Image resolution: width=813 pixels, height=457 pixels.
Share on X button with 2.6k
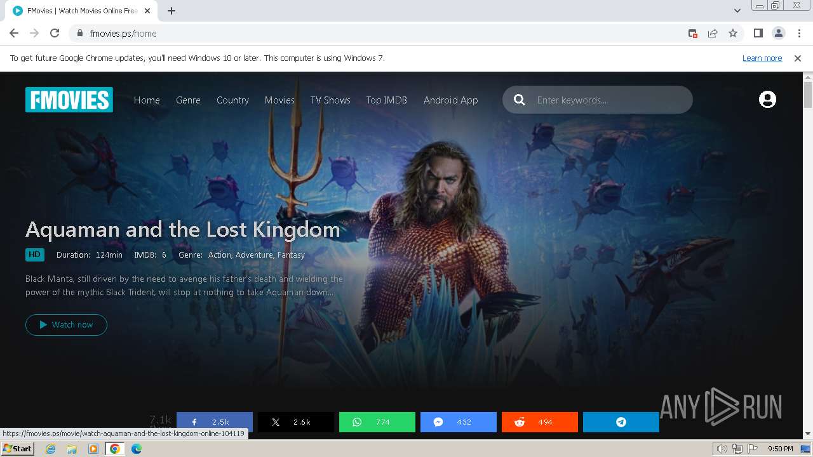[296, 422]
